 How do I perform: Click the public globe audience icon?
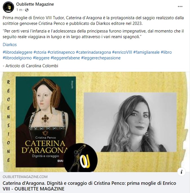pos(27,10)
